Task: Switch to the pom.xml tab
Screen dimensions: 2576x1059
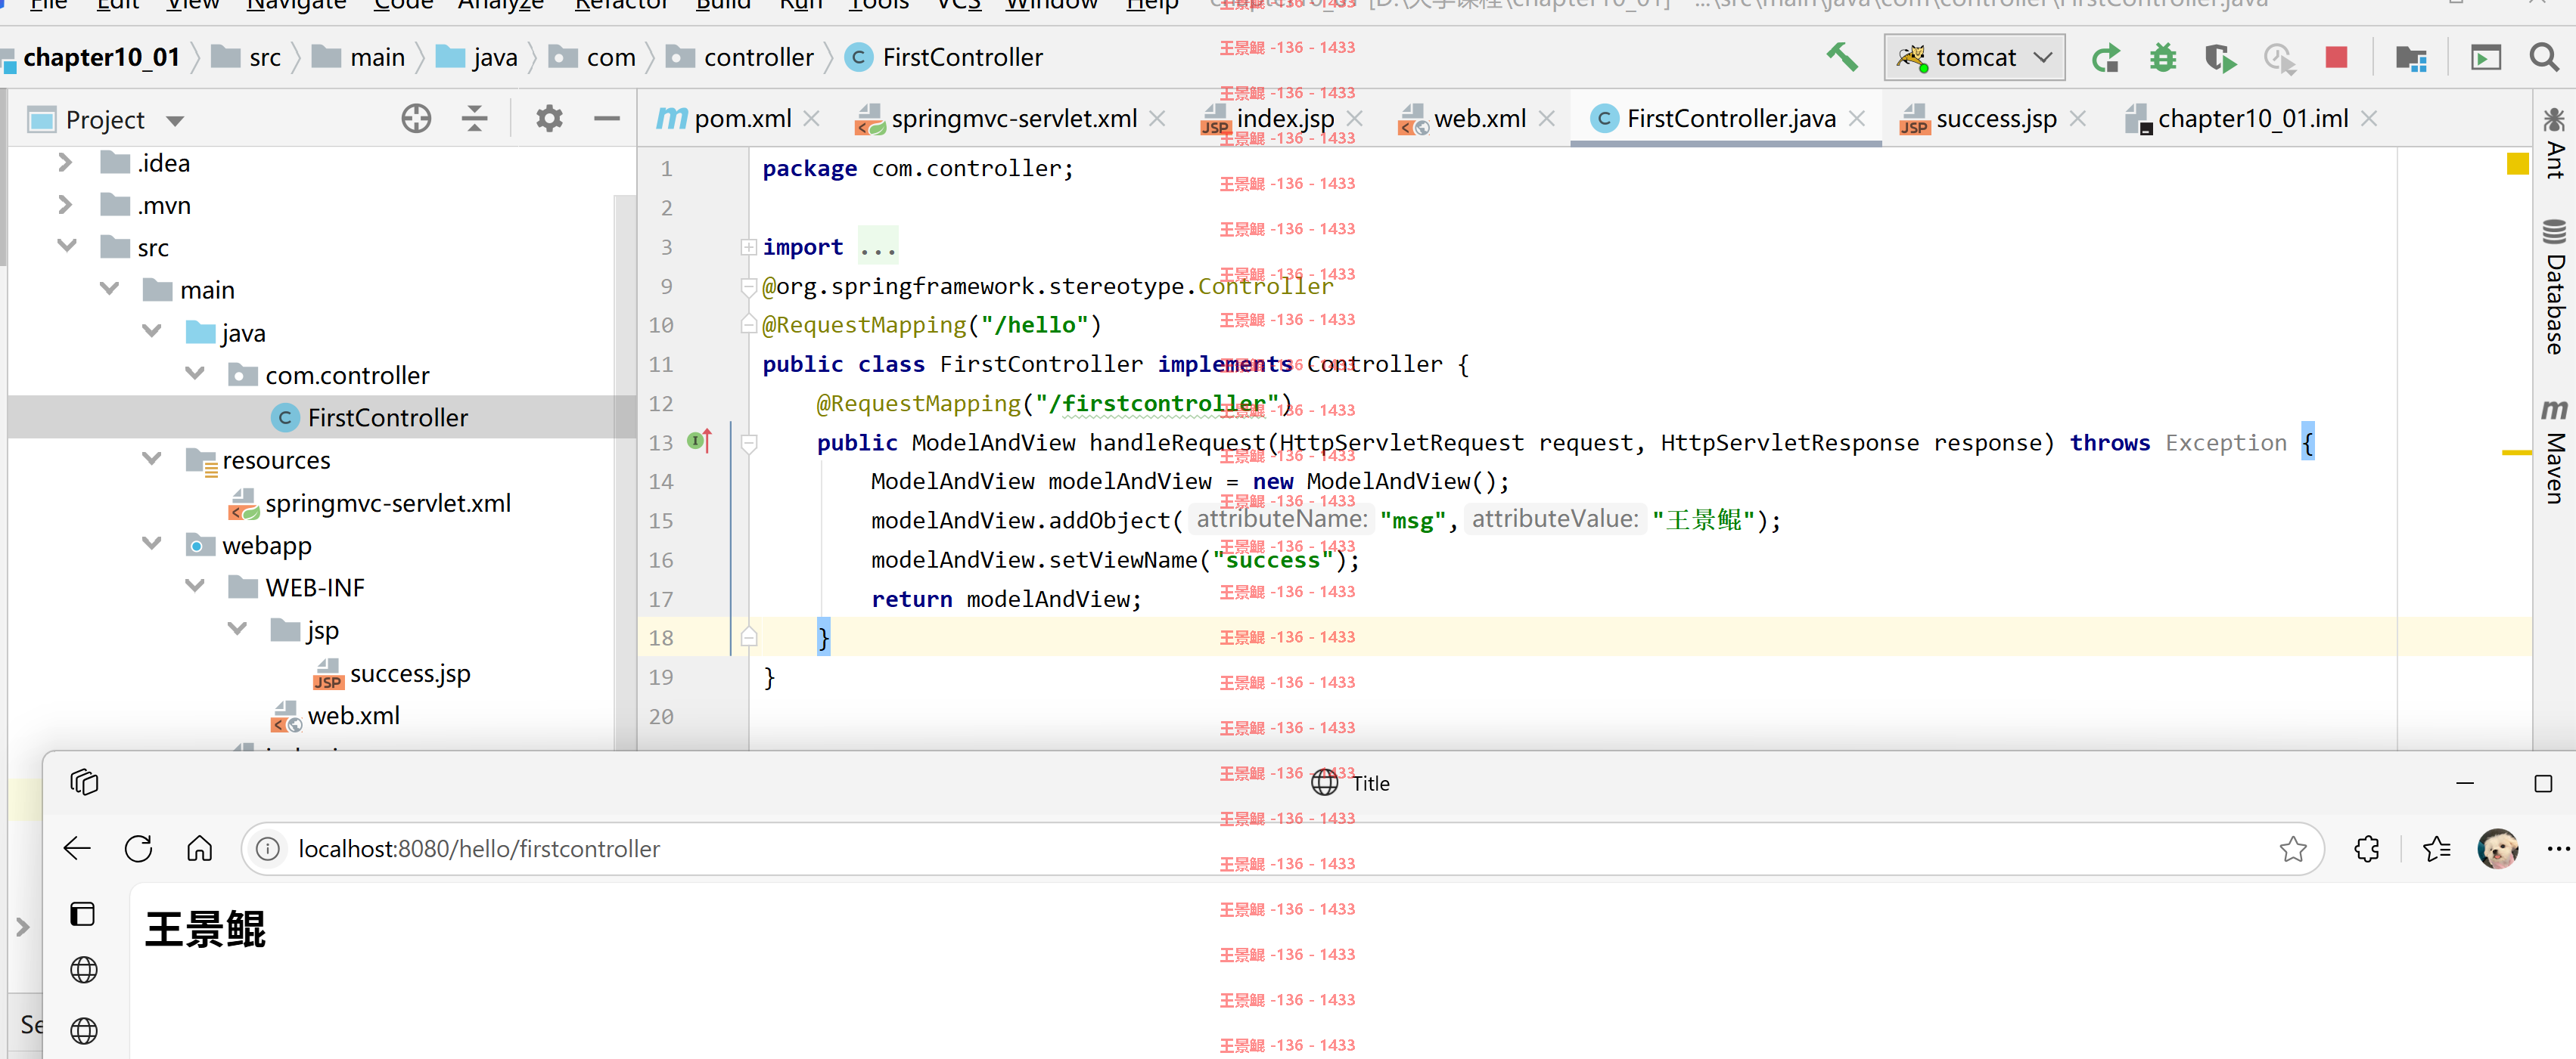Action: 741,119
